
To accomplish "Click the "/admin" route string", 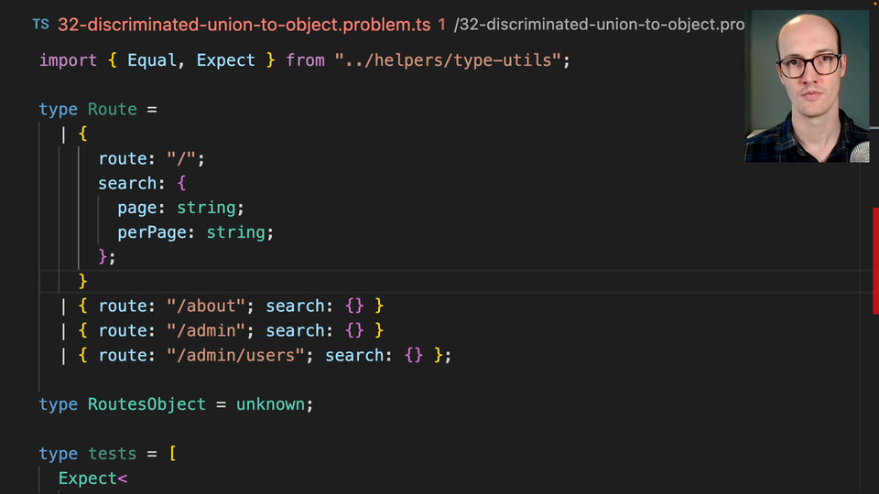I will coord(206,331).
